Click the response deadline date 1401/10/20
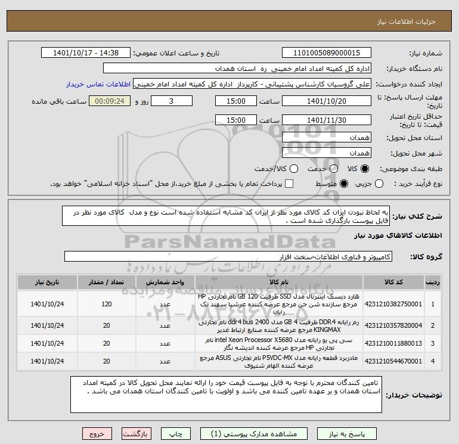459x444 pixels. (327, 101)
